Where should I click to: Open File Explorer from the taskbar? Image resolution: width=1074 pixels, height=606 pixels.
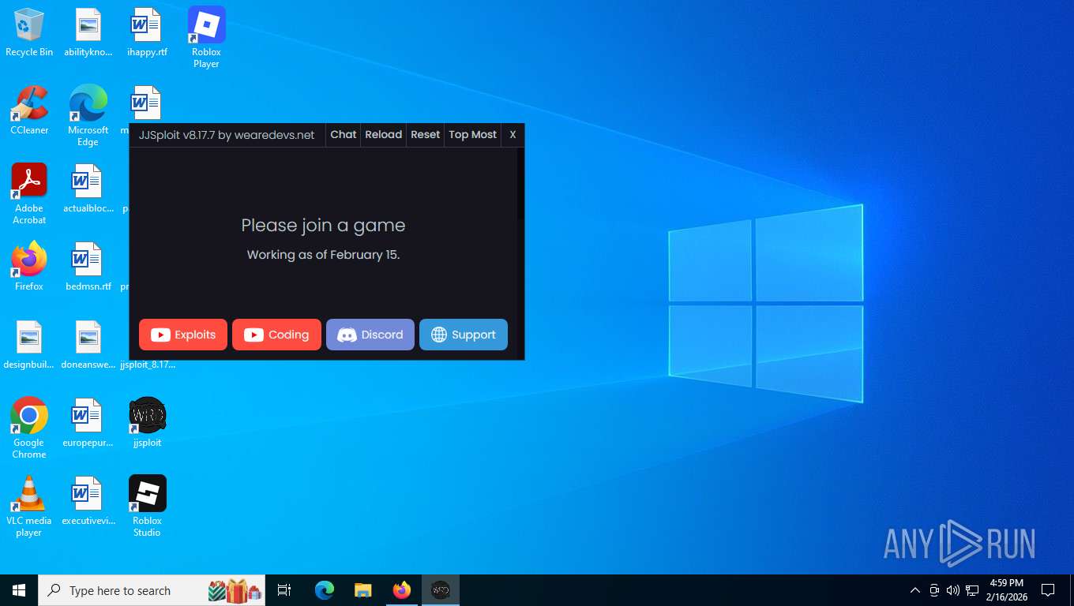click(x=363, y=590)
